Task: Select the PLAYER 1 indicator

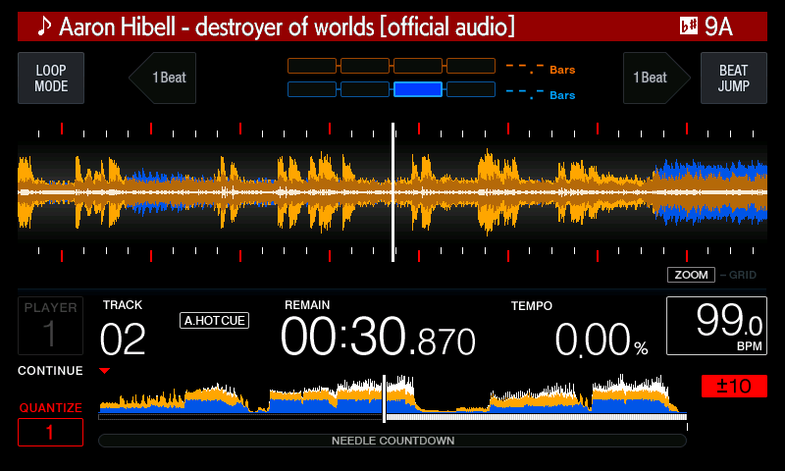Action: coord(51,326)
